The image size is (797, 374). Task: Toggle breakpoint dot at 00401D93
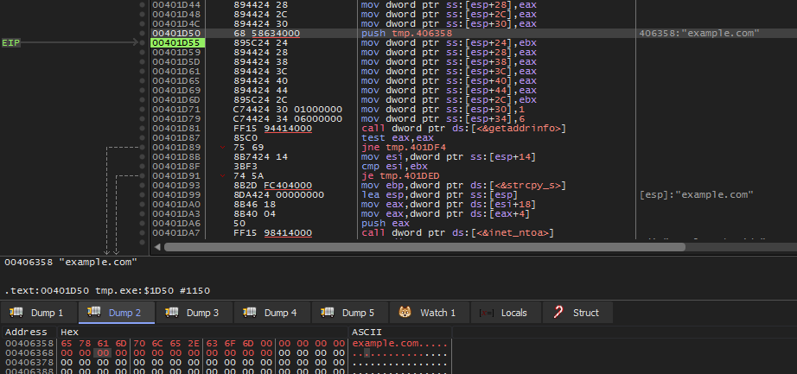click(143, 186)
